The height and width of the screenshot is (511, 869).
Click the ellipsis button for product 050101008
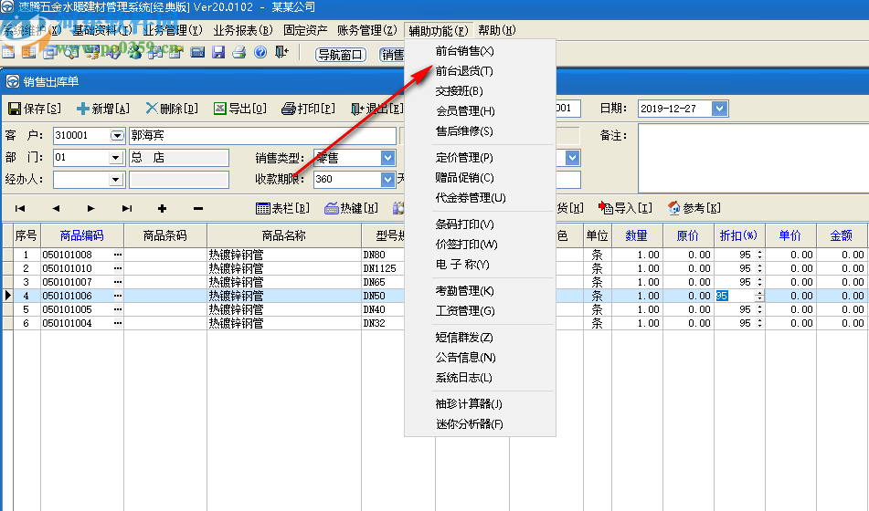(118, 255)
